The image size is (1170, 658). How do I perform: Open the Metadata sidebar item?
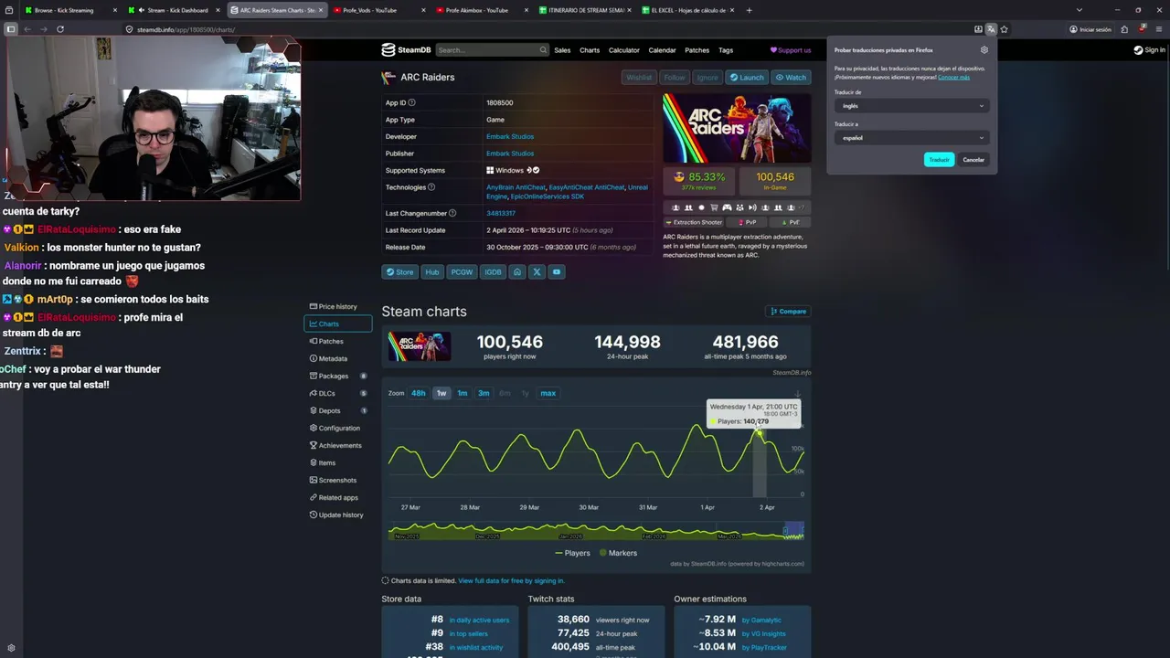point(337,358)
